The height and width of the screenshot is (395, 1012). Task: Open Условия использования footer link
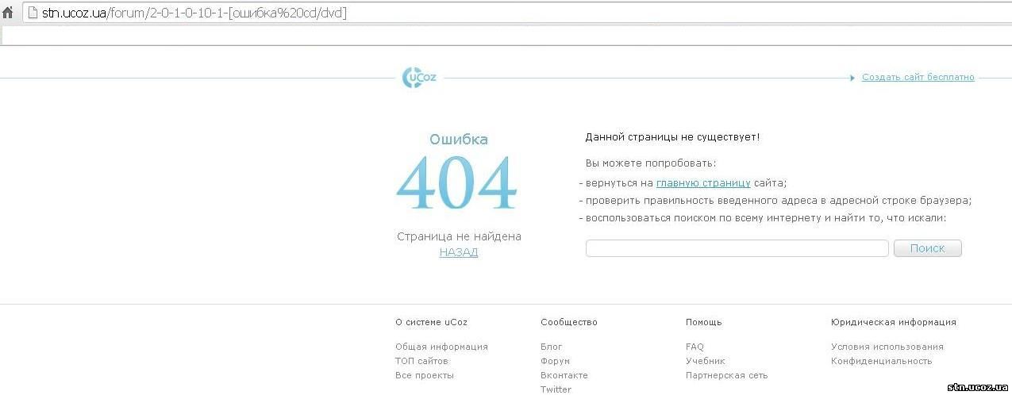887,347
